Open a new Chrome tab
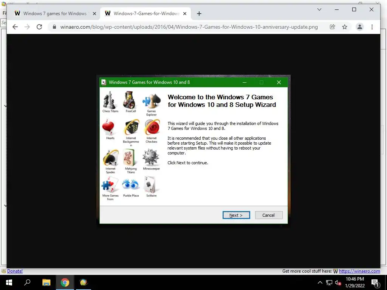The image size is (387, 290). (199, 14)
